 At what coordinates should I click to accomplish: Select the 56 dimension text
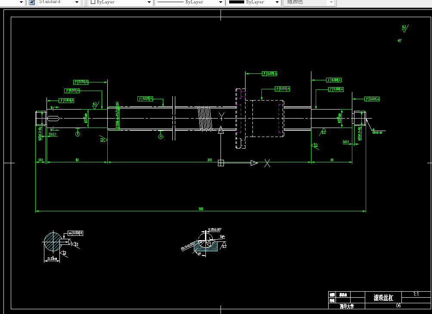[x=332, y=160]
